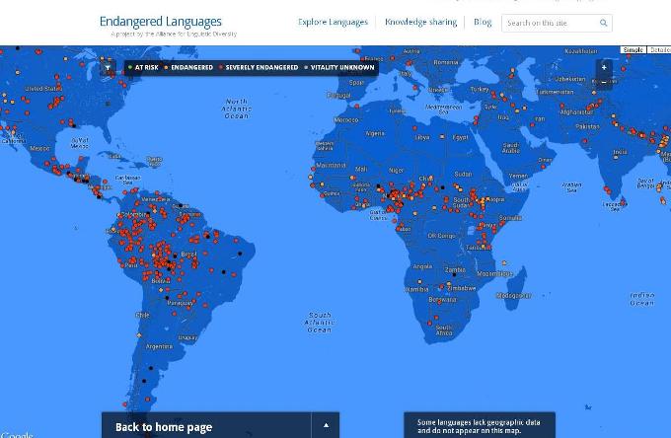The height and width of the screenshot is (438, 671).
Task: Switch map to Simple view
Action: [x=634, y=50]
